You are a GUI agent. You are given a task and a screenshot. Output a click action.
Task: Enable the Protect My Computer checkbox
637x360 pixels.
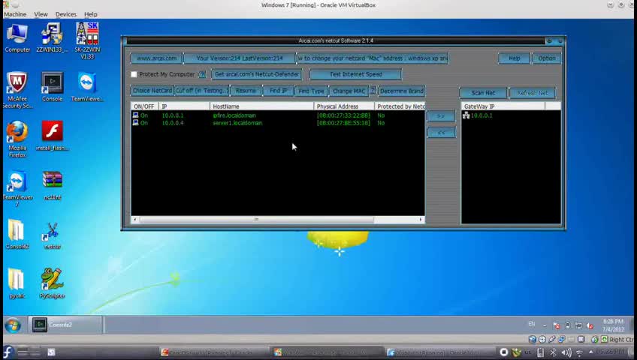coord(134,74)
